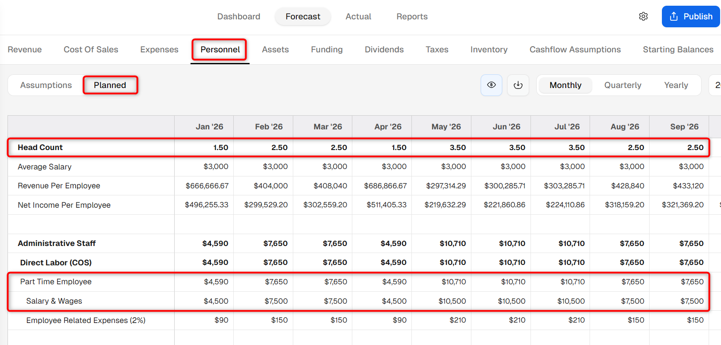This screenshot has height=345, width=721.
Task: Open the Personnel tab
Action: (x=220, y=50)
